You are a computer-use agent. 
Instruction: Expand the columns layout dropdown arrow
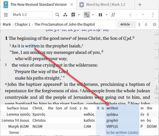106,15
